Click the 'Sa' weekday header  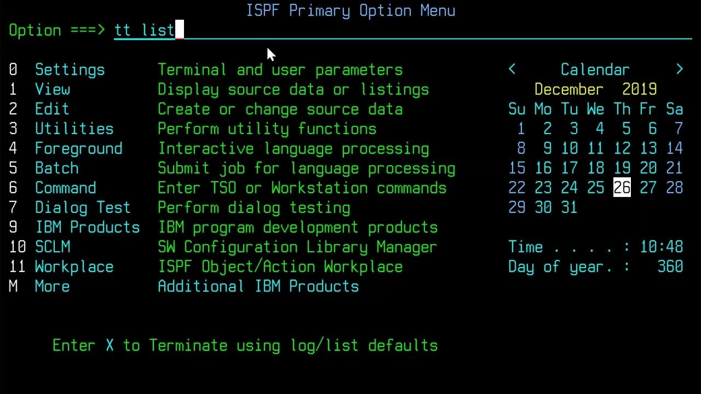[x=674, y=109]
